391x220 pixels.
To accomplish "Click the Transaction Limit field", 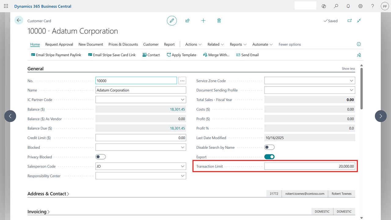I will coord(309,167).
